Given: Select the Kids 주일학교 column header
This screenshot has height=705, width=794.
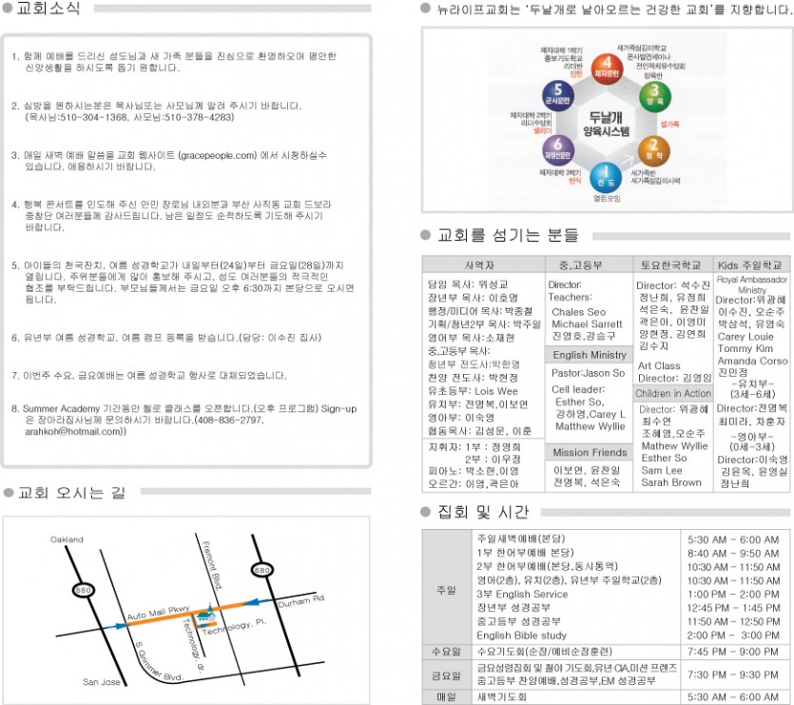Looking at the screenshot, I should click(750, 264).
